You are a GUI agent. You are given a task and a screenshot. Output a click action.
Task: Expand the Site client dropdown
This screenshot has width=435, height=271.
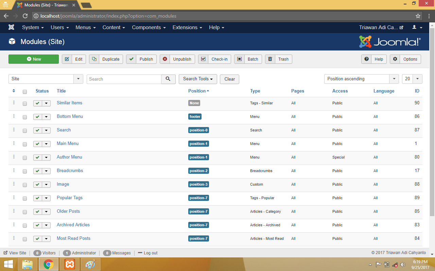78,79
